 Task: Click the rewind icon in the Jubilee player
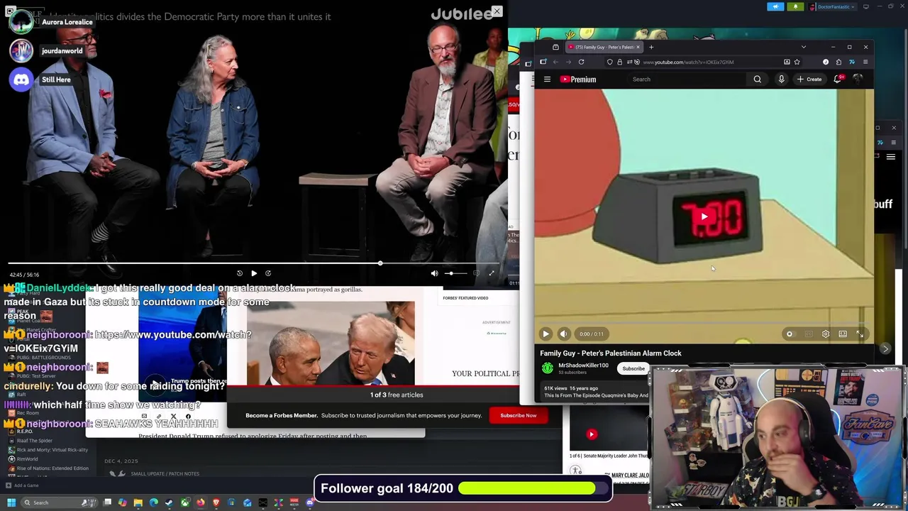click(x=240, y=273)
